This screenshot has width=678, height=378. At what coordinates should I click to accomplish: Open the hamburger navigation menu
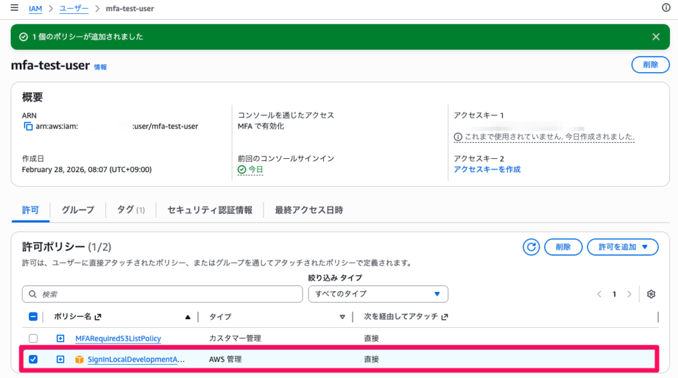(x=14, y=8)
